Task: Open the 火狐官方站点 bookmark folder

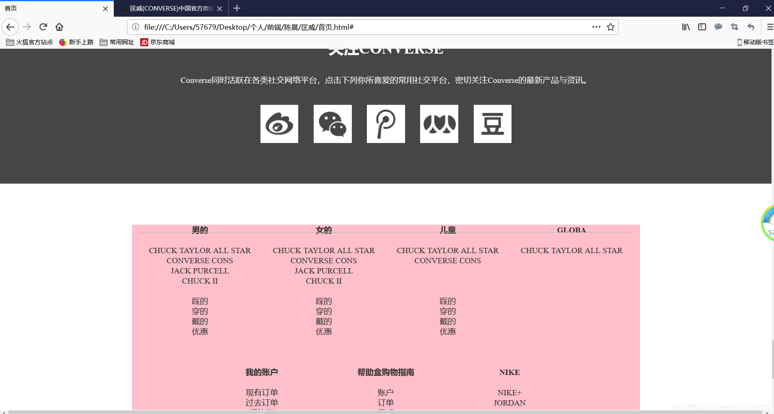Action: (x=30, y=42)
